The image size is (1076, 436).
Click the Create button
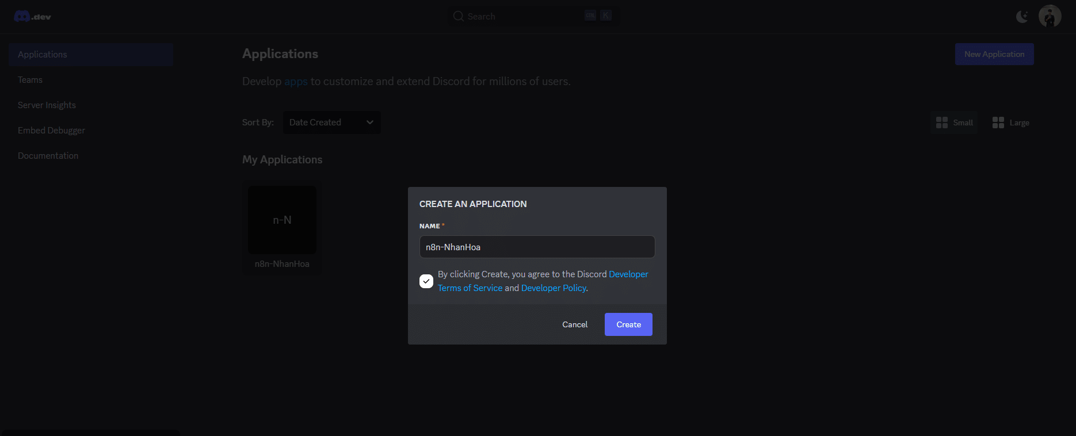pyautogui.click(x=628, y=324)
